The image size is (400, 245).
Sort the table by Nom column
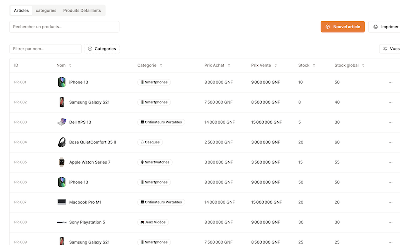(x=64, y=65)
